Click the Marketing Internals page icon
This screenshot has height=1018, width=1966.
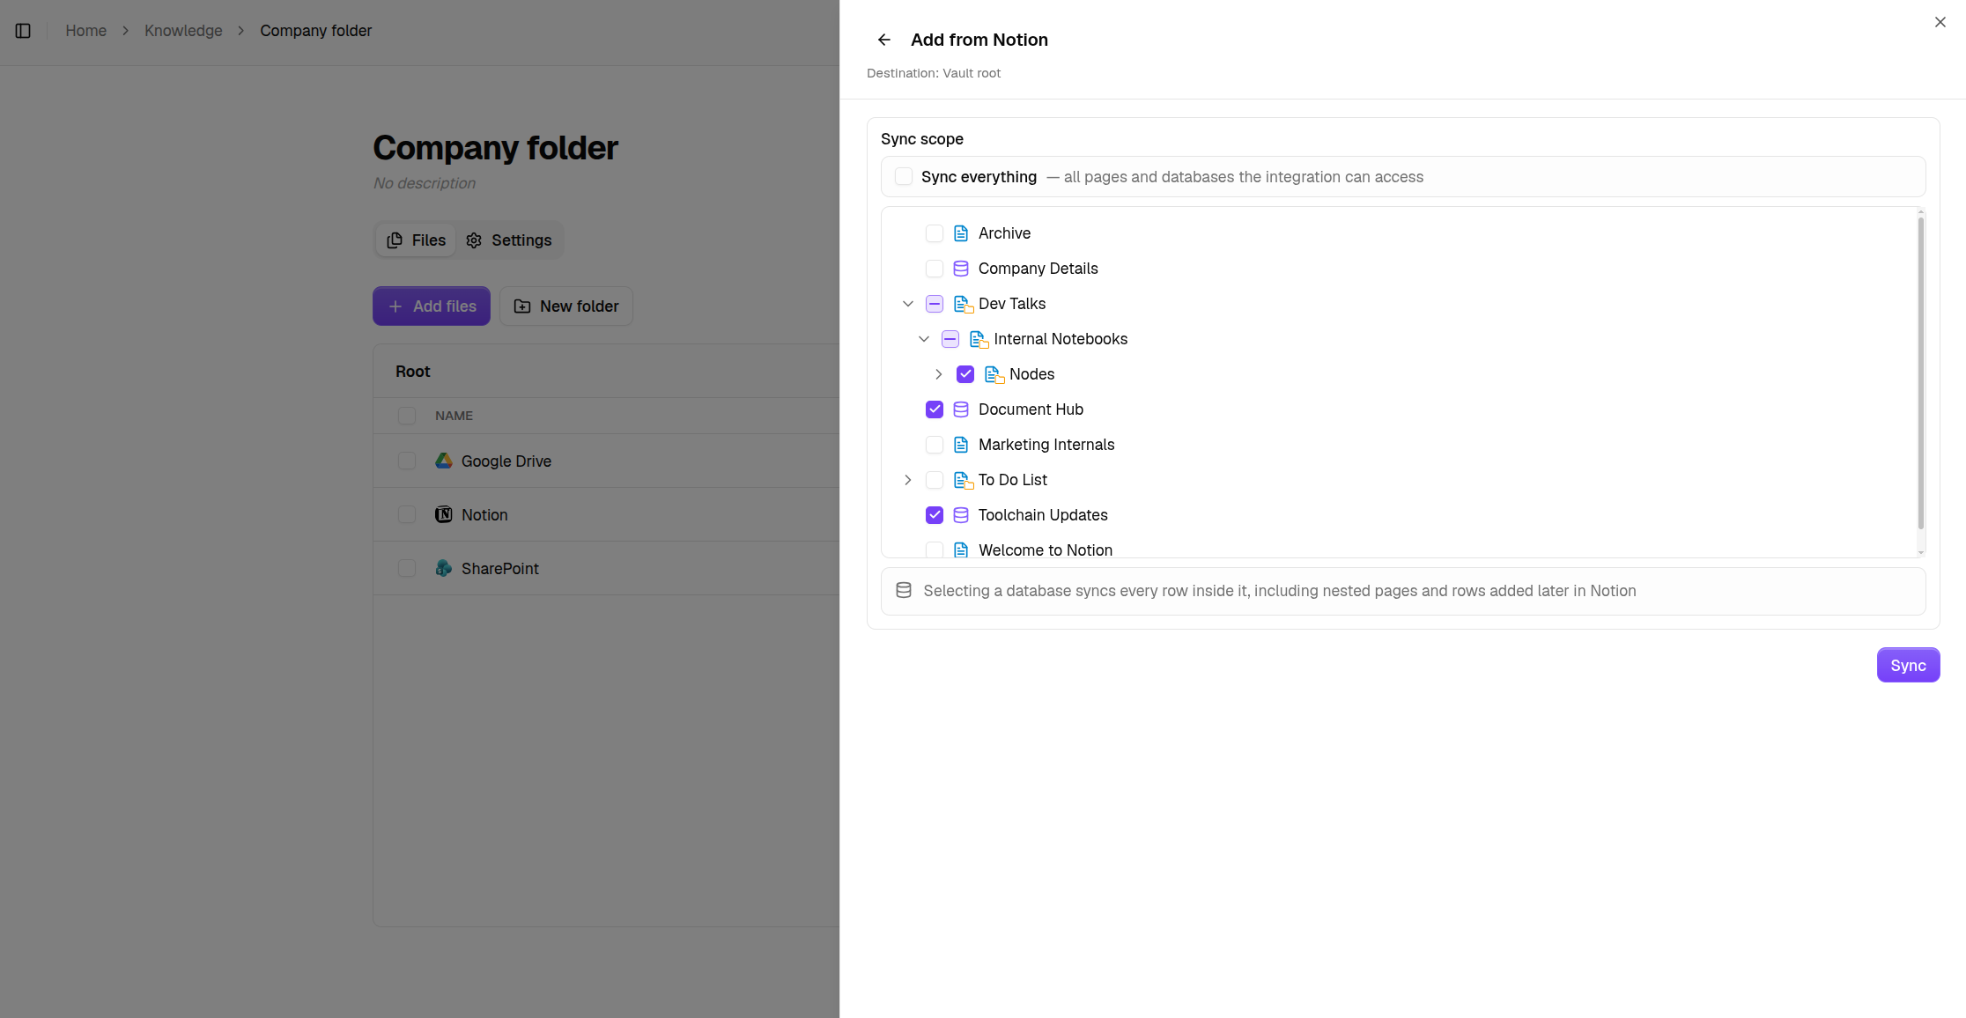961,445
